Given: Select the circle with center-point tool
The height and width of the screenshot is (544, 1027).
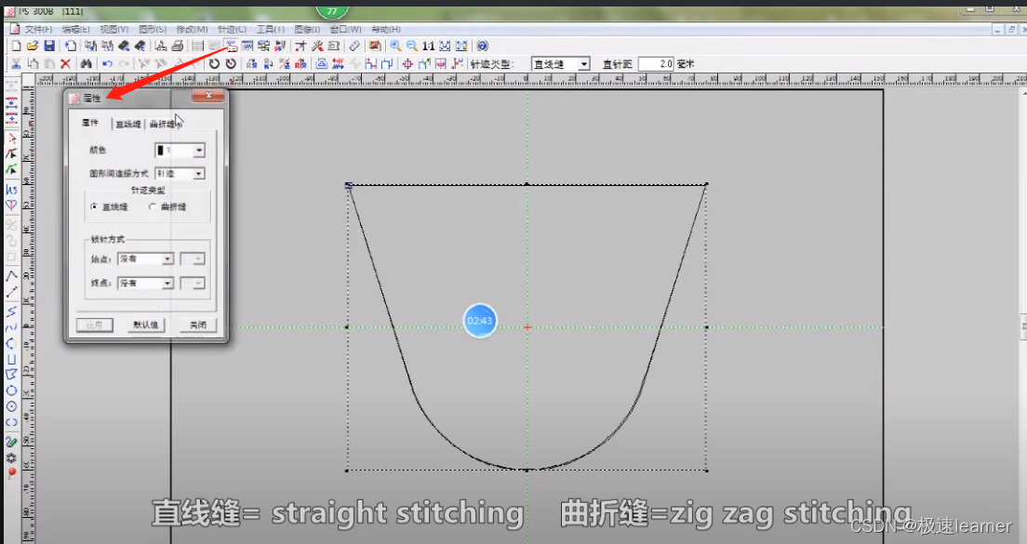Looking at the screenshot, I should pos(11,406).
